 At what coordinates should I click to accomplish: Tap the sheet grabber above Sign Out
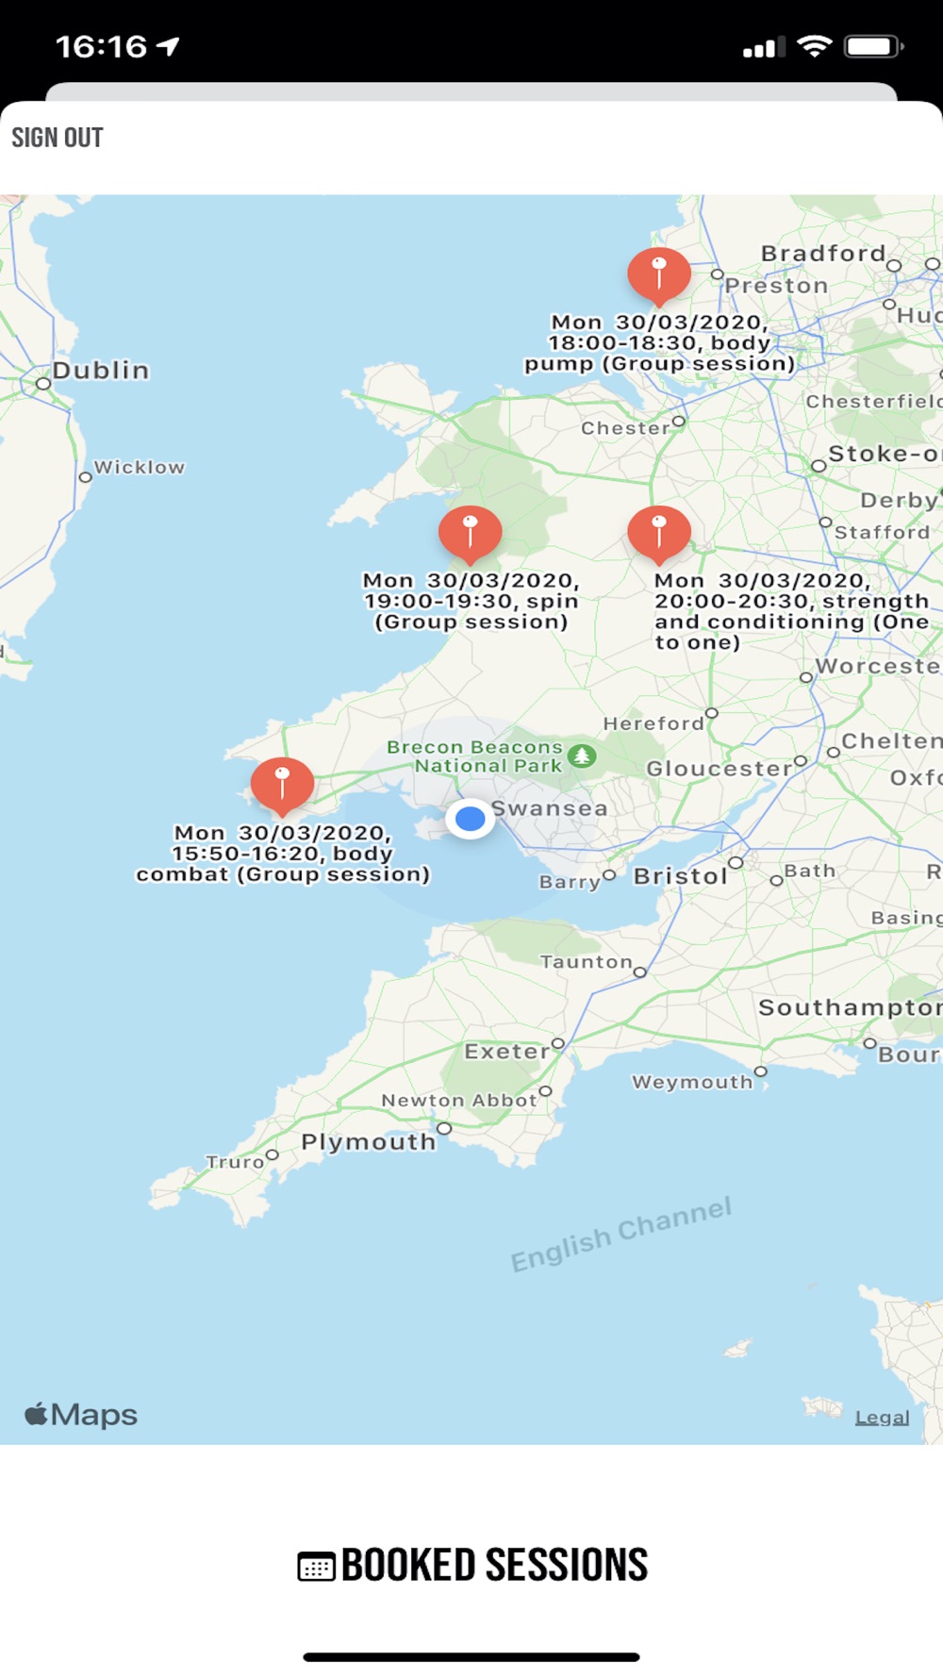[471, 91]
